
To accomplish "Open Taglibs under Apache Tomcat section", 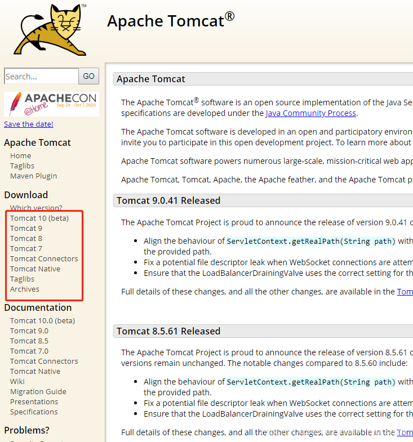I will tap(23, 166).
